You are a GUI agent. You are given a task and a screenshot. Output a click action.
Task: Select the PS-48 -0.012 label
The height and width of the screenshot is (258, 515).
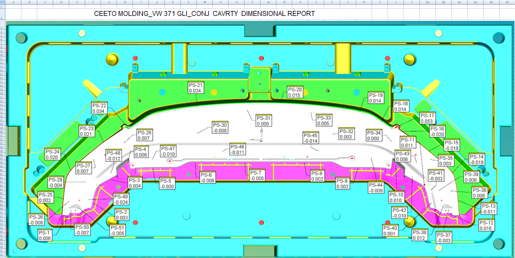point(114,156)
